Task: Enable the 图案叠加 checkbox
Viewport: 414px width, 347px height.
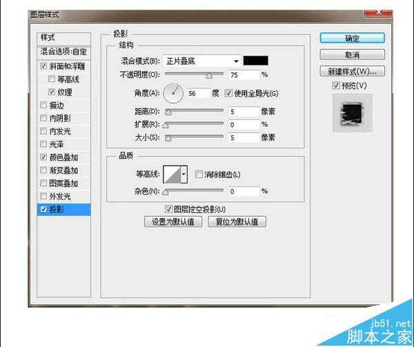Action: [x=43, y=183]
